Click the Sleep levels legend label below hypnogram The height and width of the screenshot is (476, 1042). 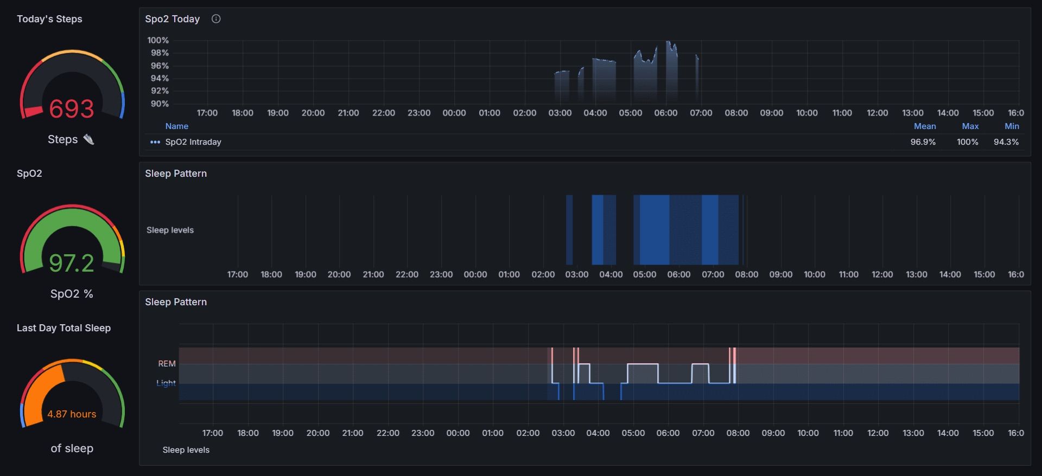(x=186, y=450)
